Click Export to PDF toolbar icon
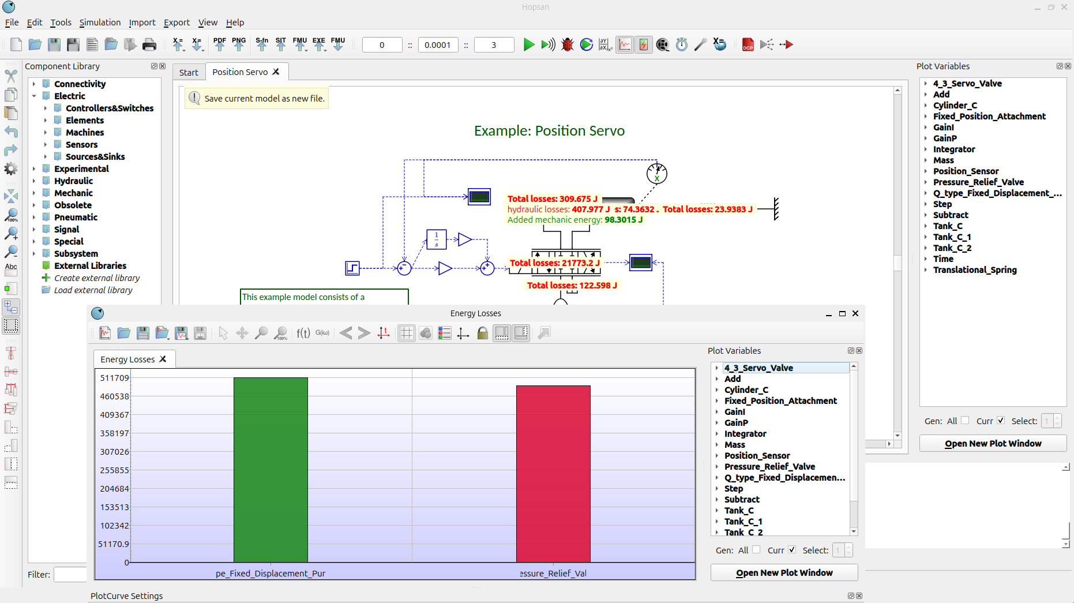Viewport: 1074px width, 603px height. point(220,44)
